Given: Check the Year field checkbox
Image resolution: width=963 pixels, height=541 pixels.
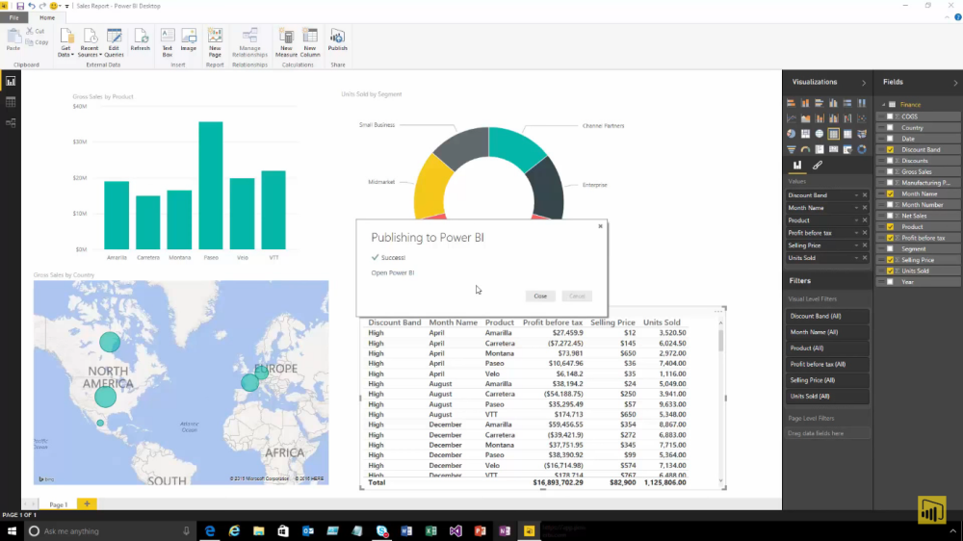Looking at the screenshot, I should (x=890, y=282).
